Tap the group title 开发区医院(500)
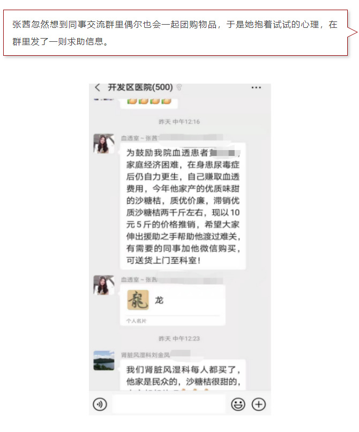 pos(140,87)
